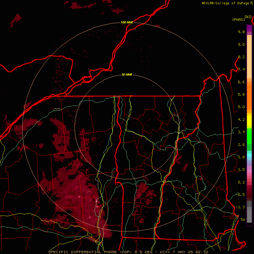Click the NEXLAB-College of DuPage credit text
254x254 pixels.
(x=225, y=3)
